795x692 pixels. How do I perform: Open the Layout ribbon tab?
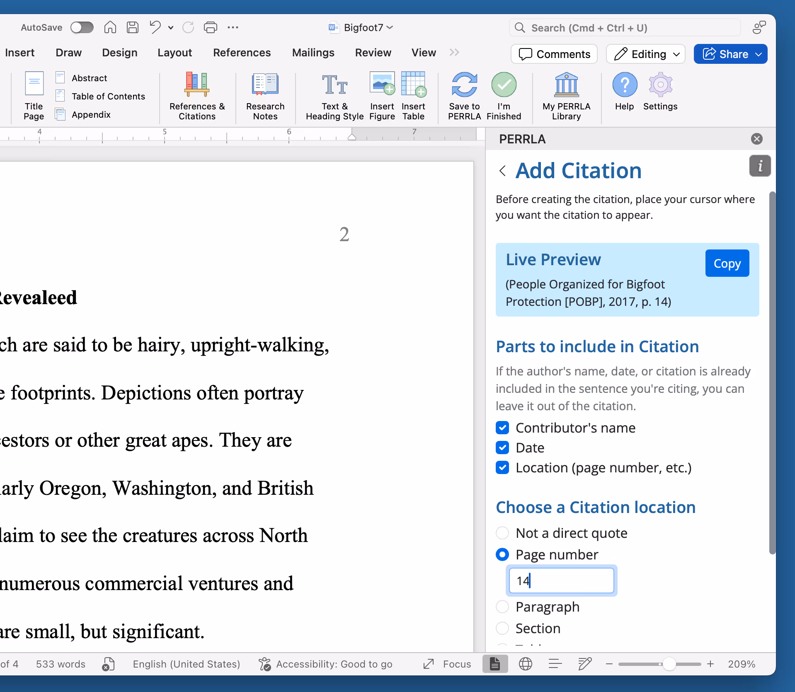(175, 53)
